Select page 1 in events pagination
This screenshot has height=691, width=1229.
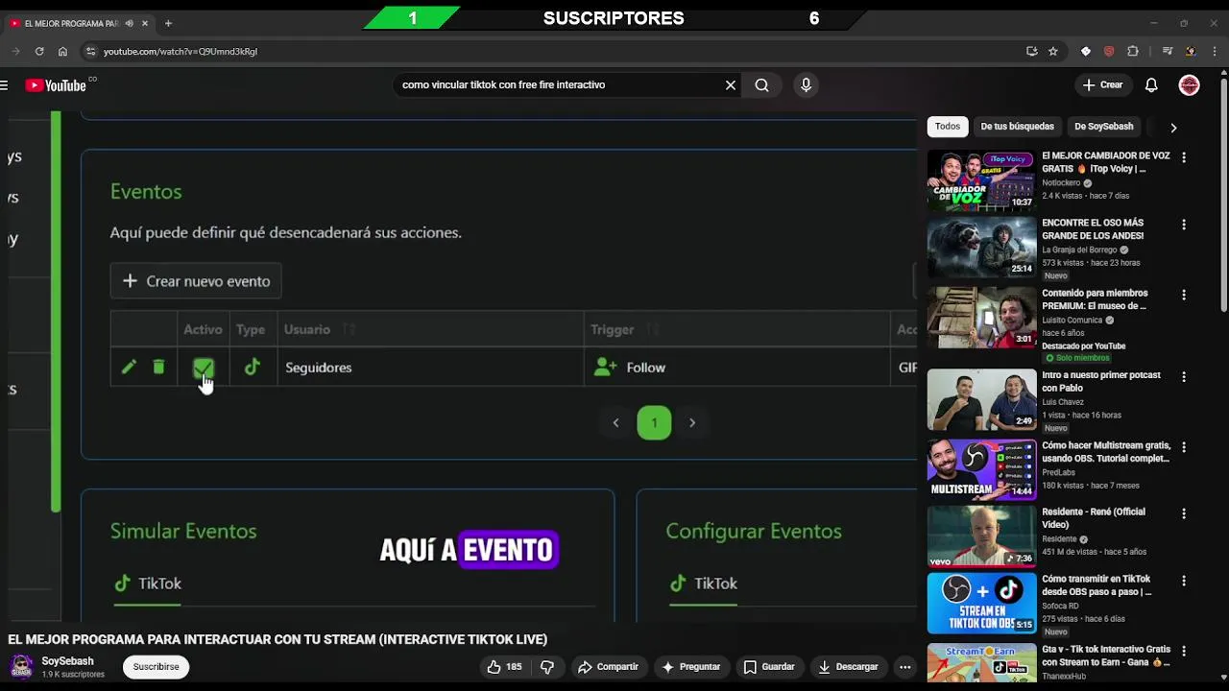[654, 422]
